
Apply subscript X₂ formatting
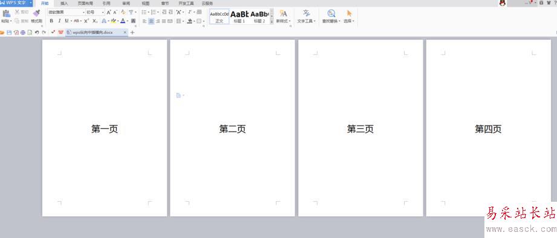point(95,21)
